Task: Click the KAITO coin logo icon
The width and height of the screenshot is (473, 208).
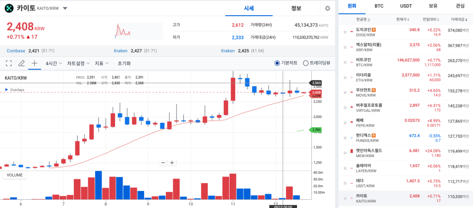Action: click(10, 8)
